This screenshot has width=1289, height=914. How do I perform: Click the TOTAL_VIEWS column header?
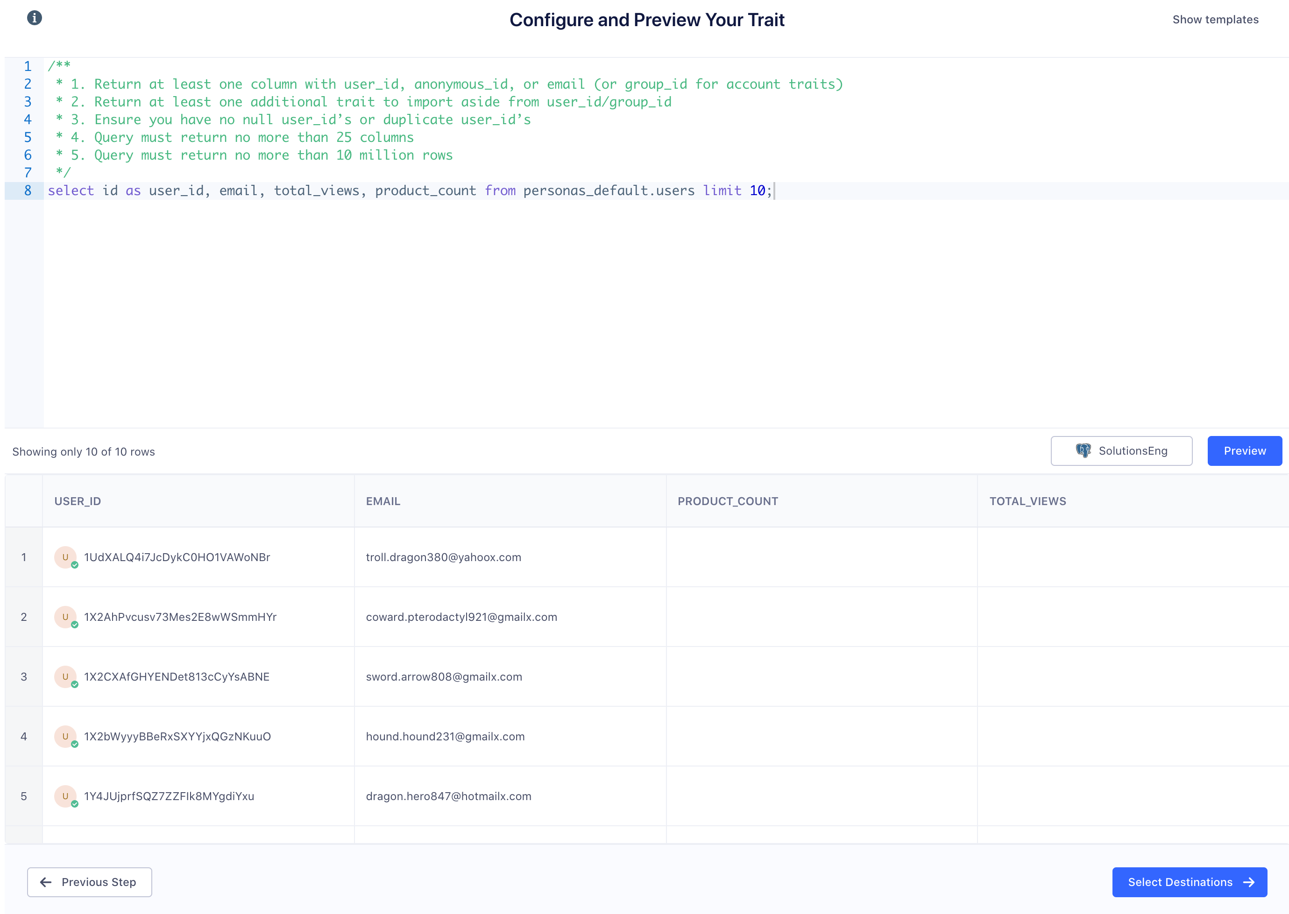click(1027, 501)
